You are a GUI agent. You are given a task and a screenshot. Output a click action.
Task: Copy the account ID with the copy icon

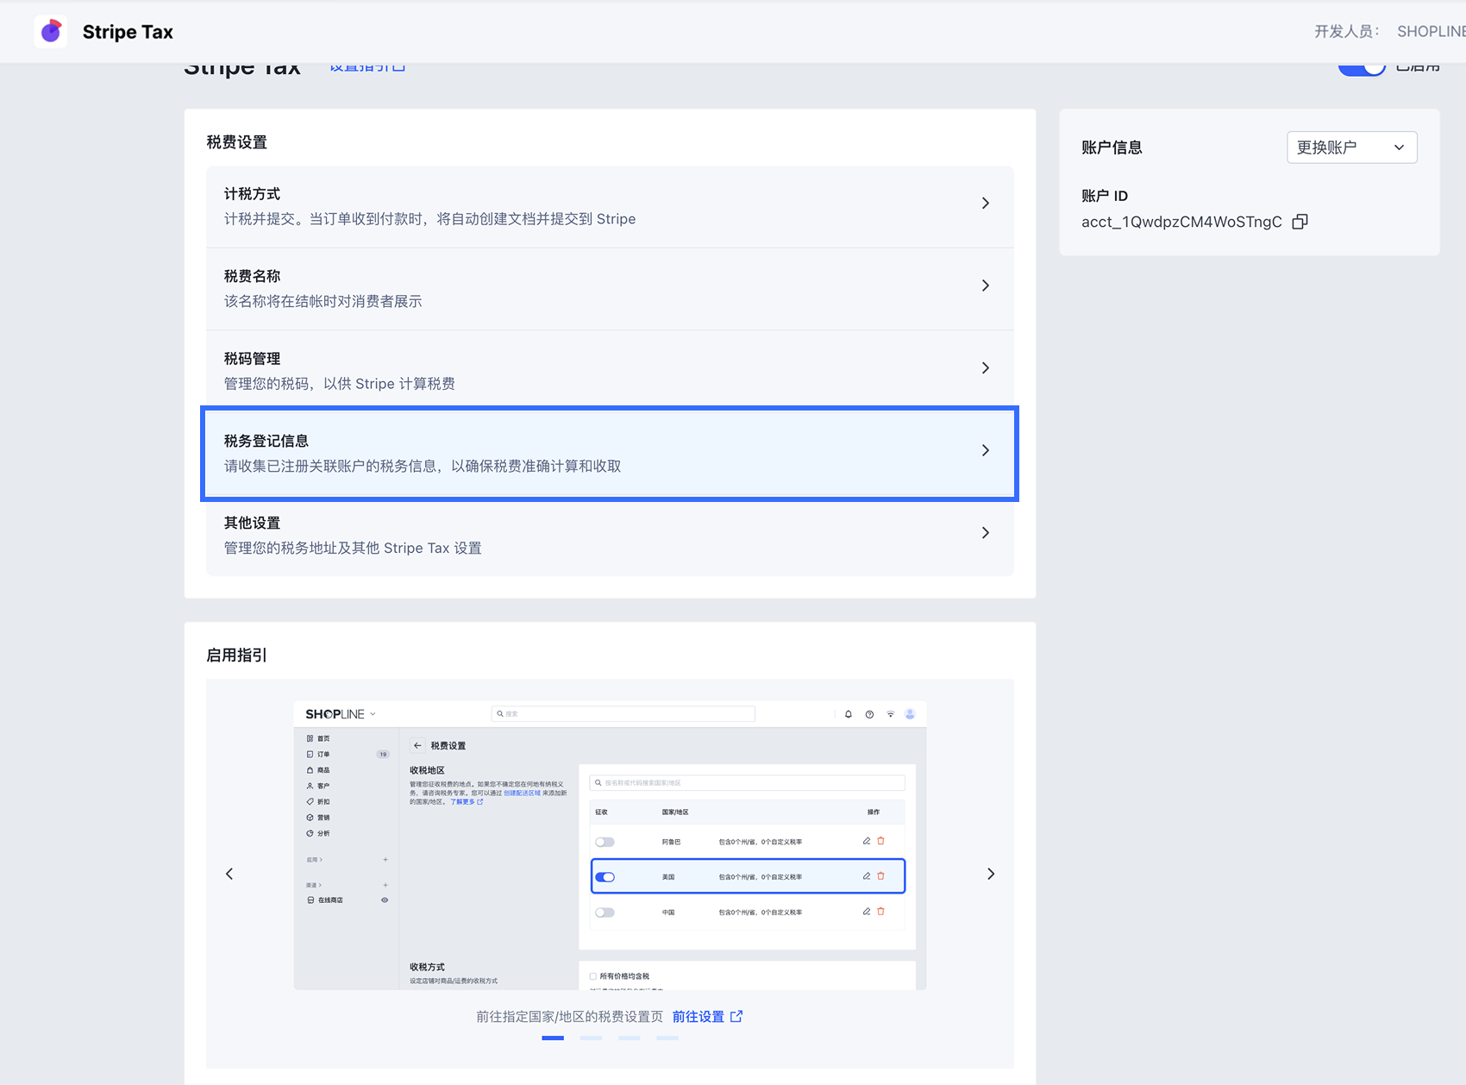tap(1300, 222)
